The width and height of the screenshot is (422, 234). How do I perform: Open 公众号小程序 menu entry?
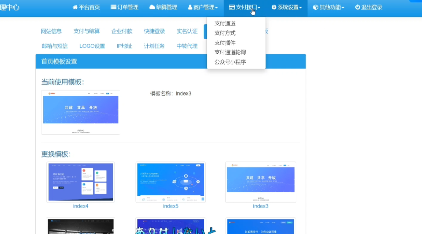tap(230, 62)
